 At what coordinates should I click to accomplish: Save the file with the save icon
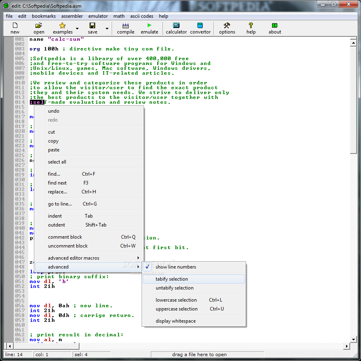pyautogui.click(x=92, y=25)
